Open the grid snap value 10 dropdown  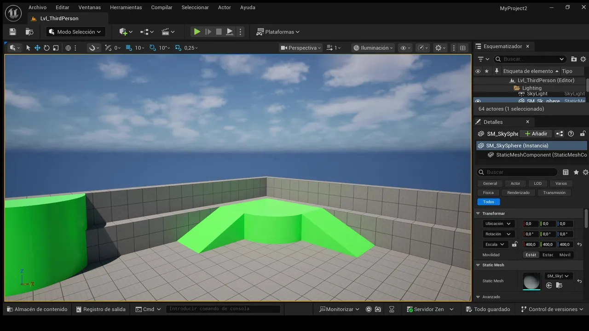pyautogui.click(x=139, y=48)
